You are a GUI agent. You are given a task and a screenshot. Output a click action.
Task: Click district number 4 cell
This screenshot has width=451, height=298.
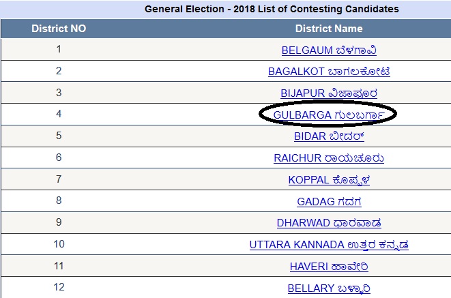click(59, 114)
